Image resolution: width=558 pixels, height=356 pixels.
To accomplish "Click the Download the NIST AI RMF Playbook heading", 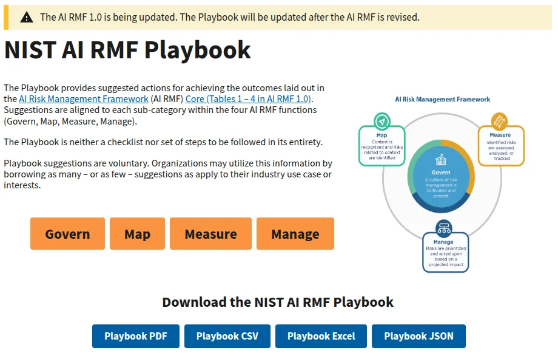I will (x=278, y=302).
